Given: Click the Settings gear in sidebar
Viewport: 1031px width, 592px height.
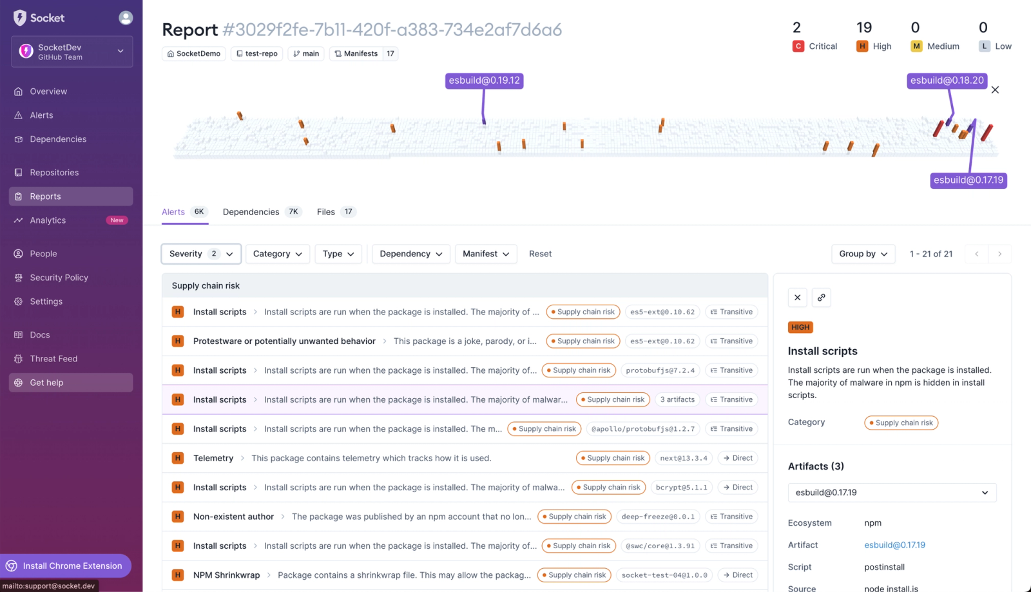Looking at the screenshot, I should click(x=18, y=301).
